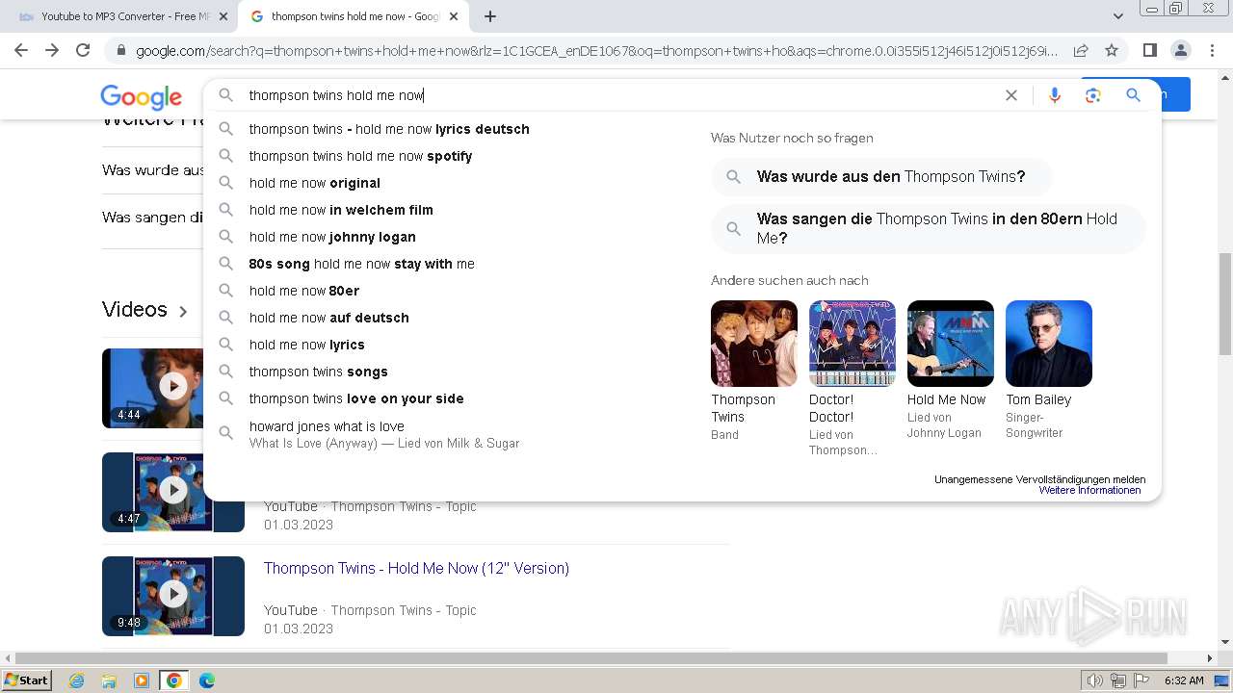The width and height of the screenshot is (1233, 693).
Task: Open the Thompson Twins band card
Action: pos(754,371)
